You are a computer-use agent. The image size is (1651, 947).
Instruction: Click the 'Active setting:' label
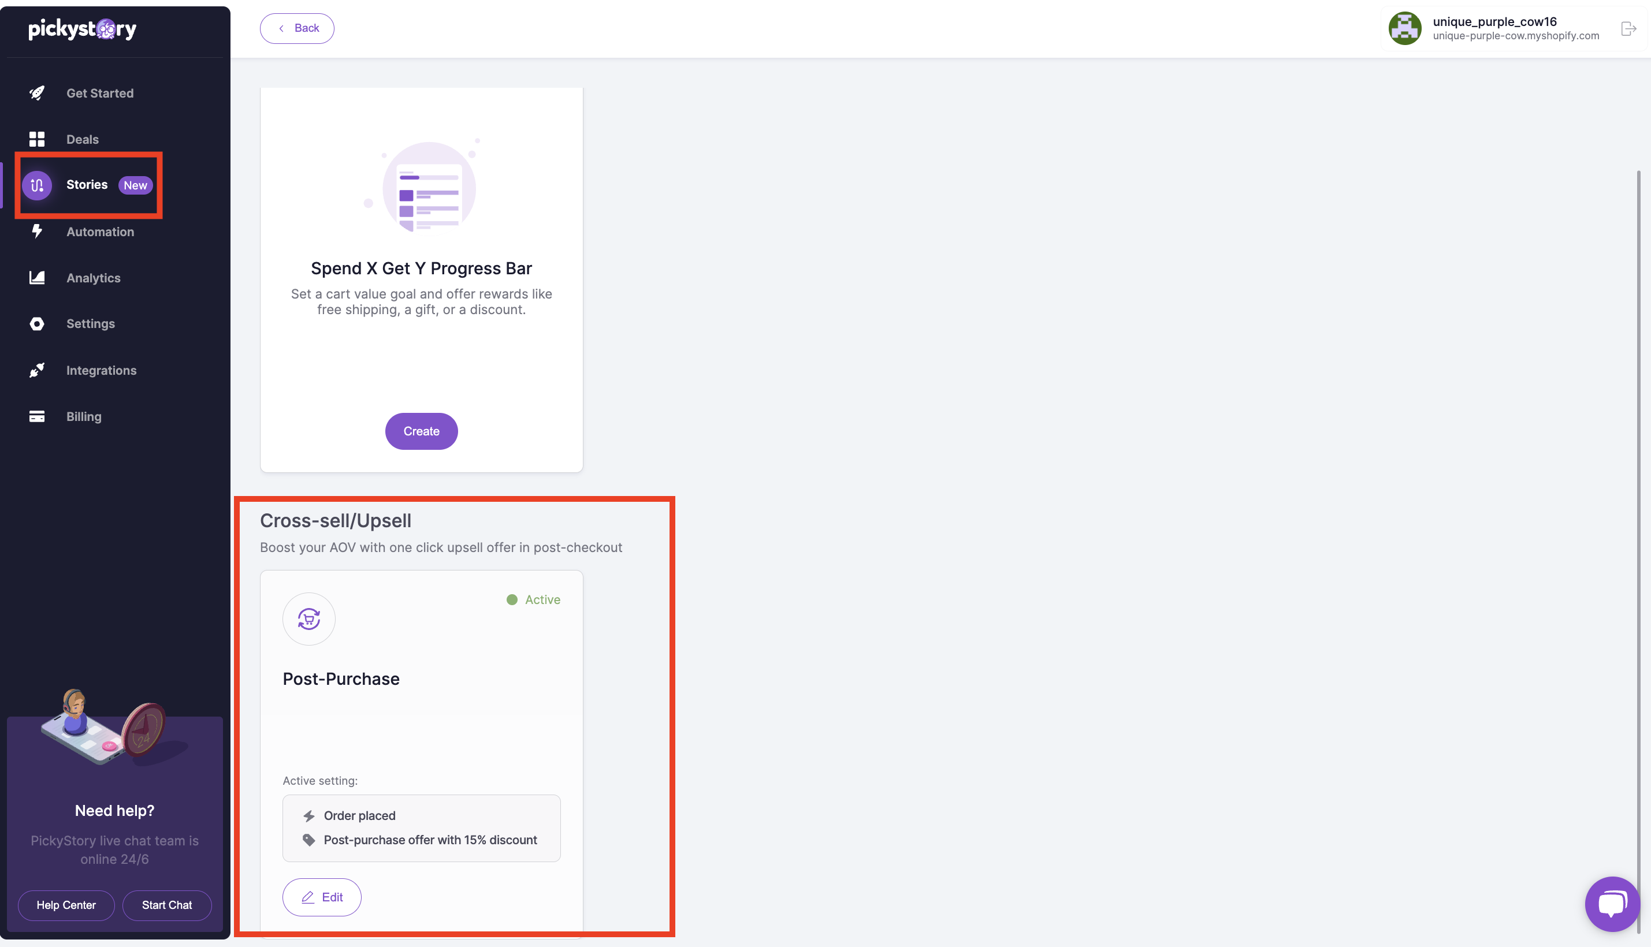[320, 781]
